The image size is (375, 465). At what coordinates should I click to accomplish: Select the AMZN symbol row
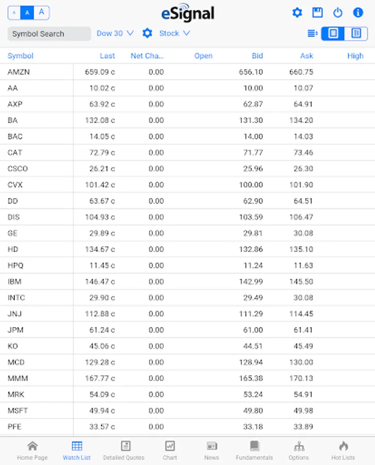tap(19, 72)
